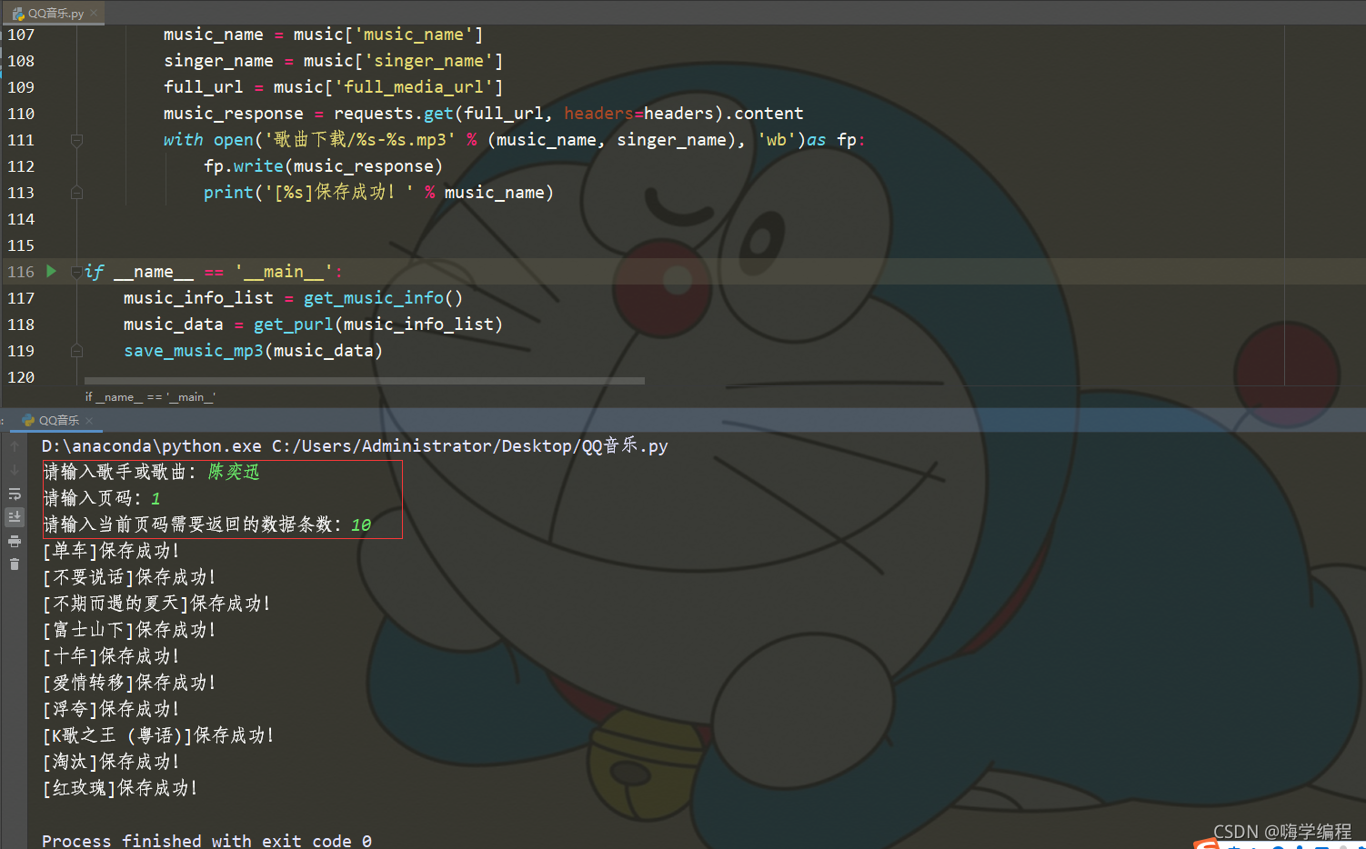Click the breadcrumb if __name__ == '__main__'
Image resolution: width=1366 pixels, height=849 pixels.
coord(150,397)
